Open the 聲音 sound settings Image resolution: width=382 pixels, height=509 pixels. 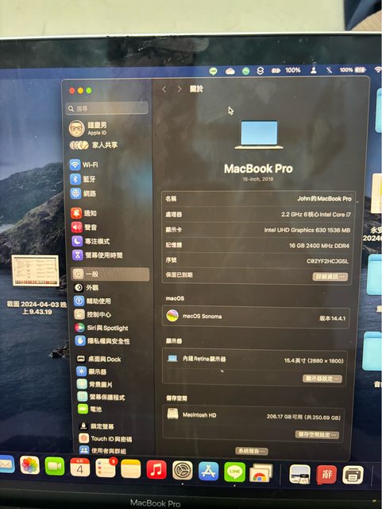(84, 227)
